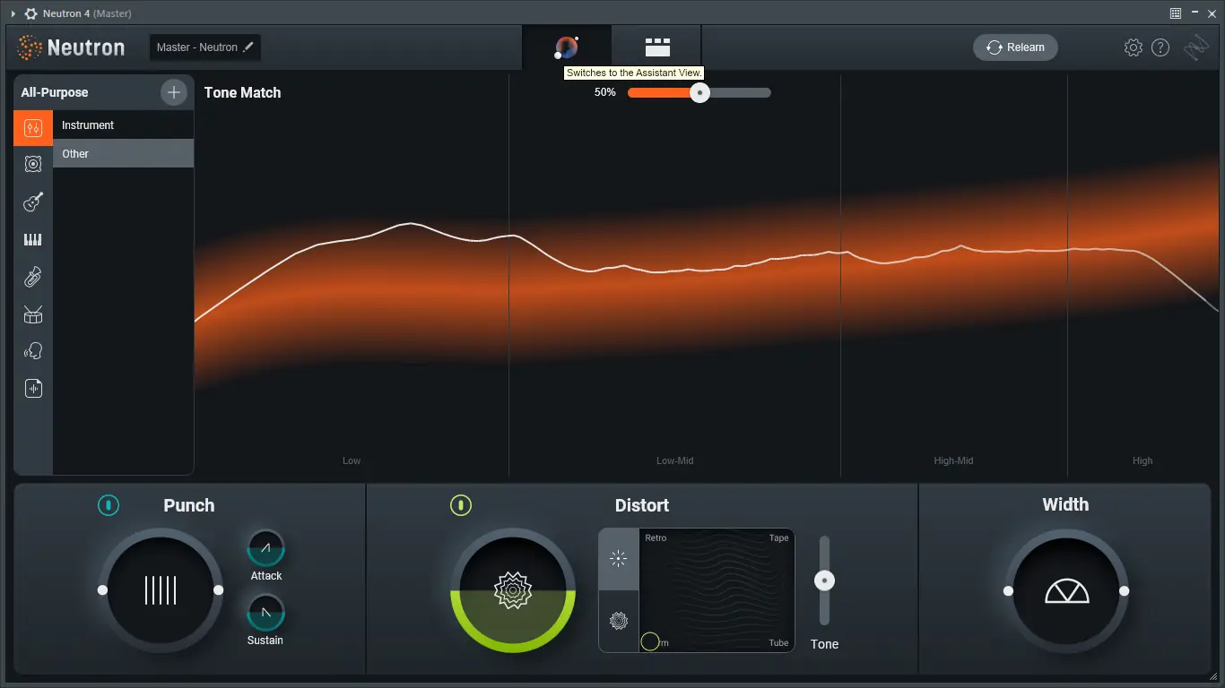This screenshot has height=688, width=1225.
Task: Select the Other list item
Action: [x=123, y=154]
